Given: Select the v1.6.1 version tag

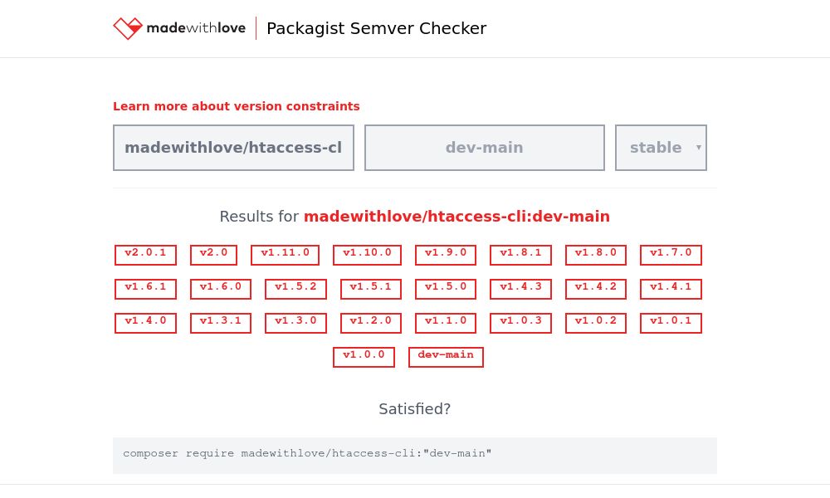Looking at the screenshot, I should click(x=145, y=288).
